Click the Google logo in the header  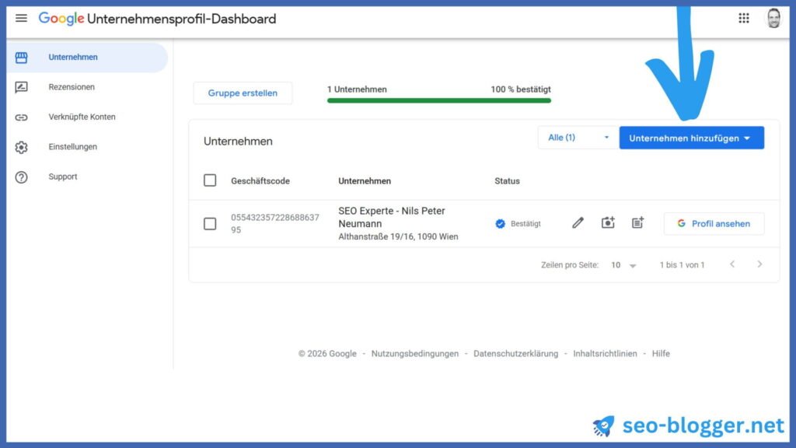[x=61, y=19]
